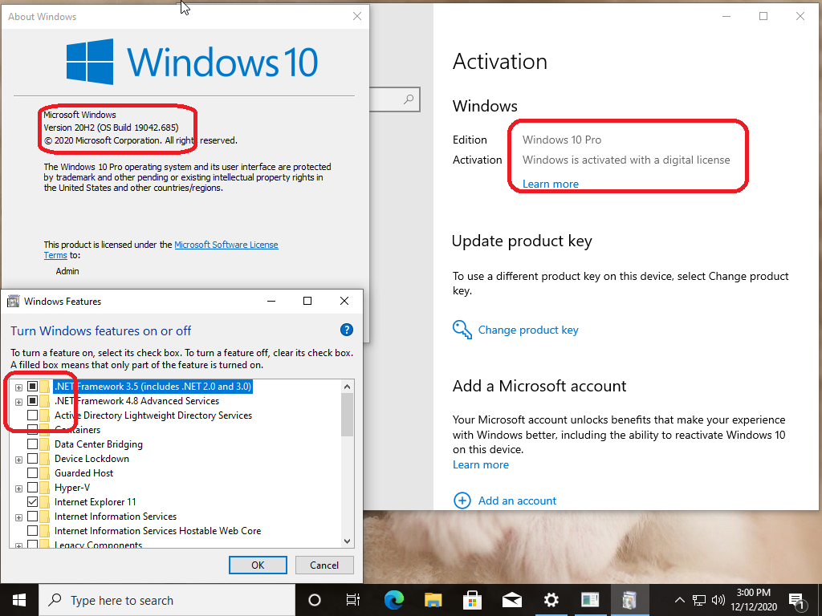Click the 'Windows 10 Pro' edition text
Image resolution: width=822 pixels, height=616 pixels.
point(561,140)
